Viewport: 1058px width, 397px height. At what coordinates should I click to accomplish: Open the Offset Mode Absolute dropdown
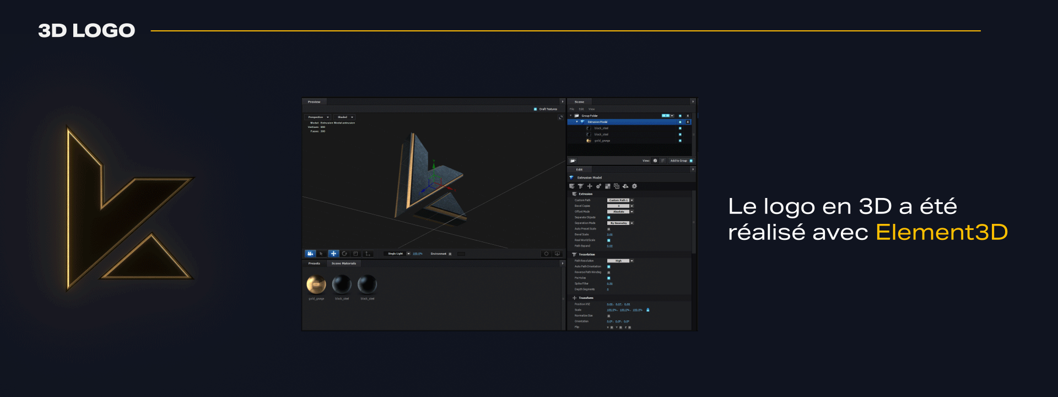620,212
